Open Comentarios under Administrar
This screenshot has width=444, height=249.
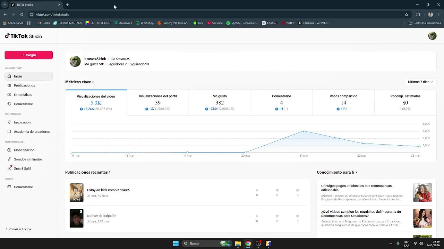pyautogui.click(x=28, y=104)
